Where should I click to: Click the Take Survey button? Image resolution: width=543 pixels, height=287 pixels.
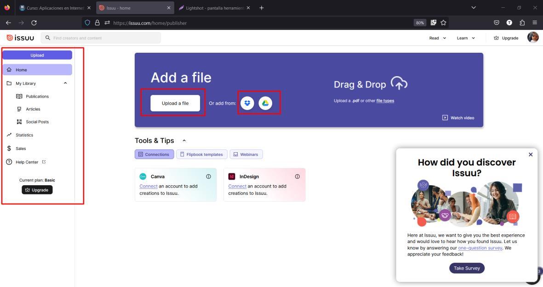pos(467,268)
